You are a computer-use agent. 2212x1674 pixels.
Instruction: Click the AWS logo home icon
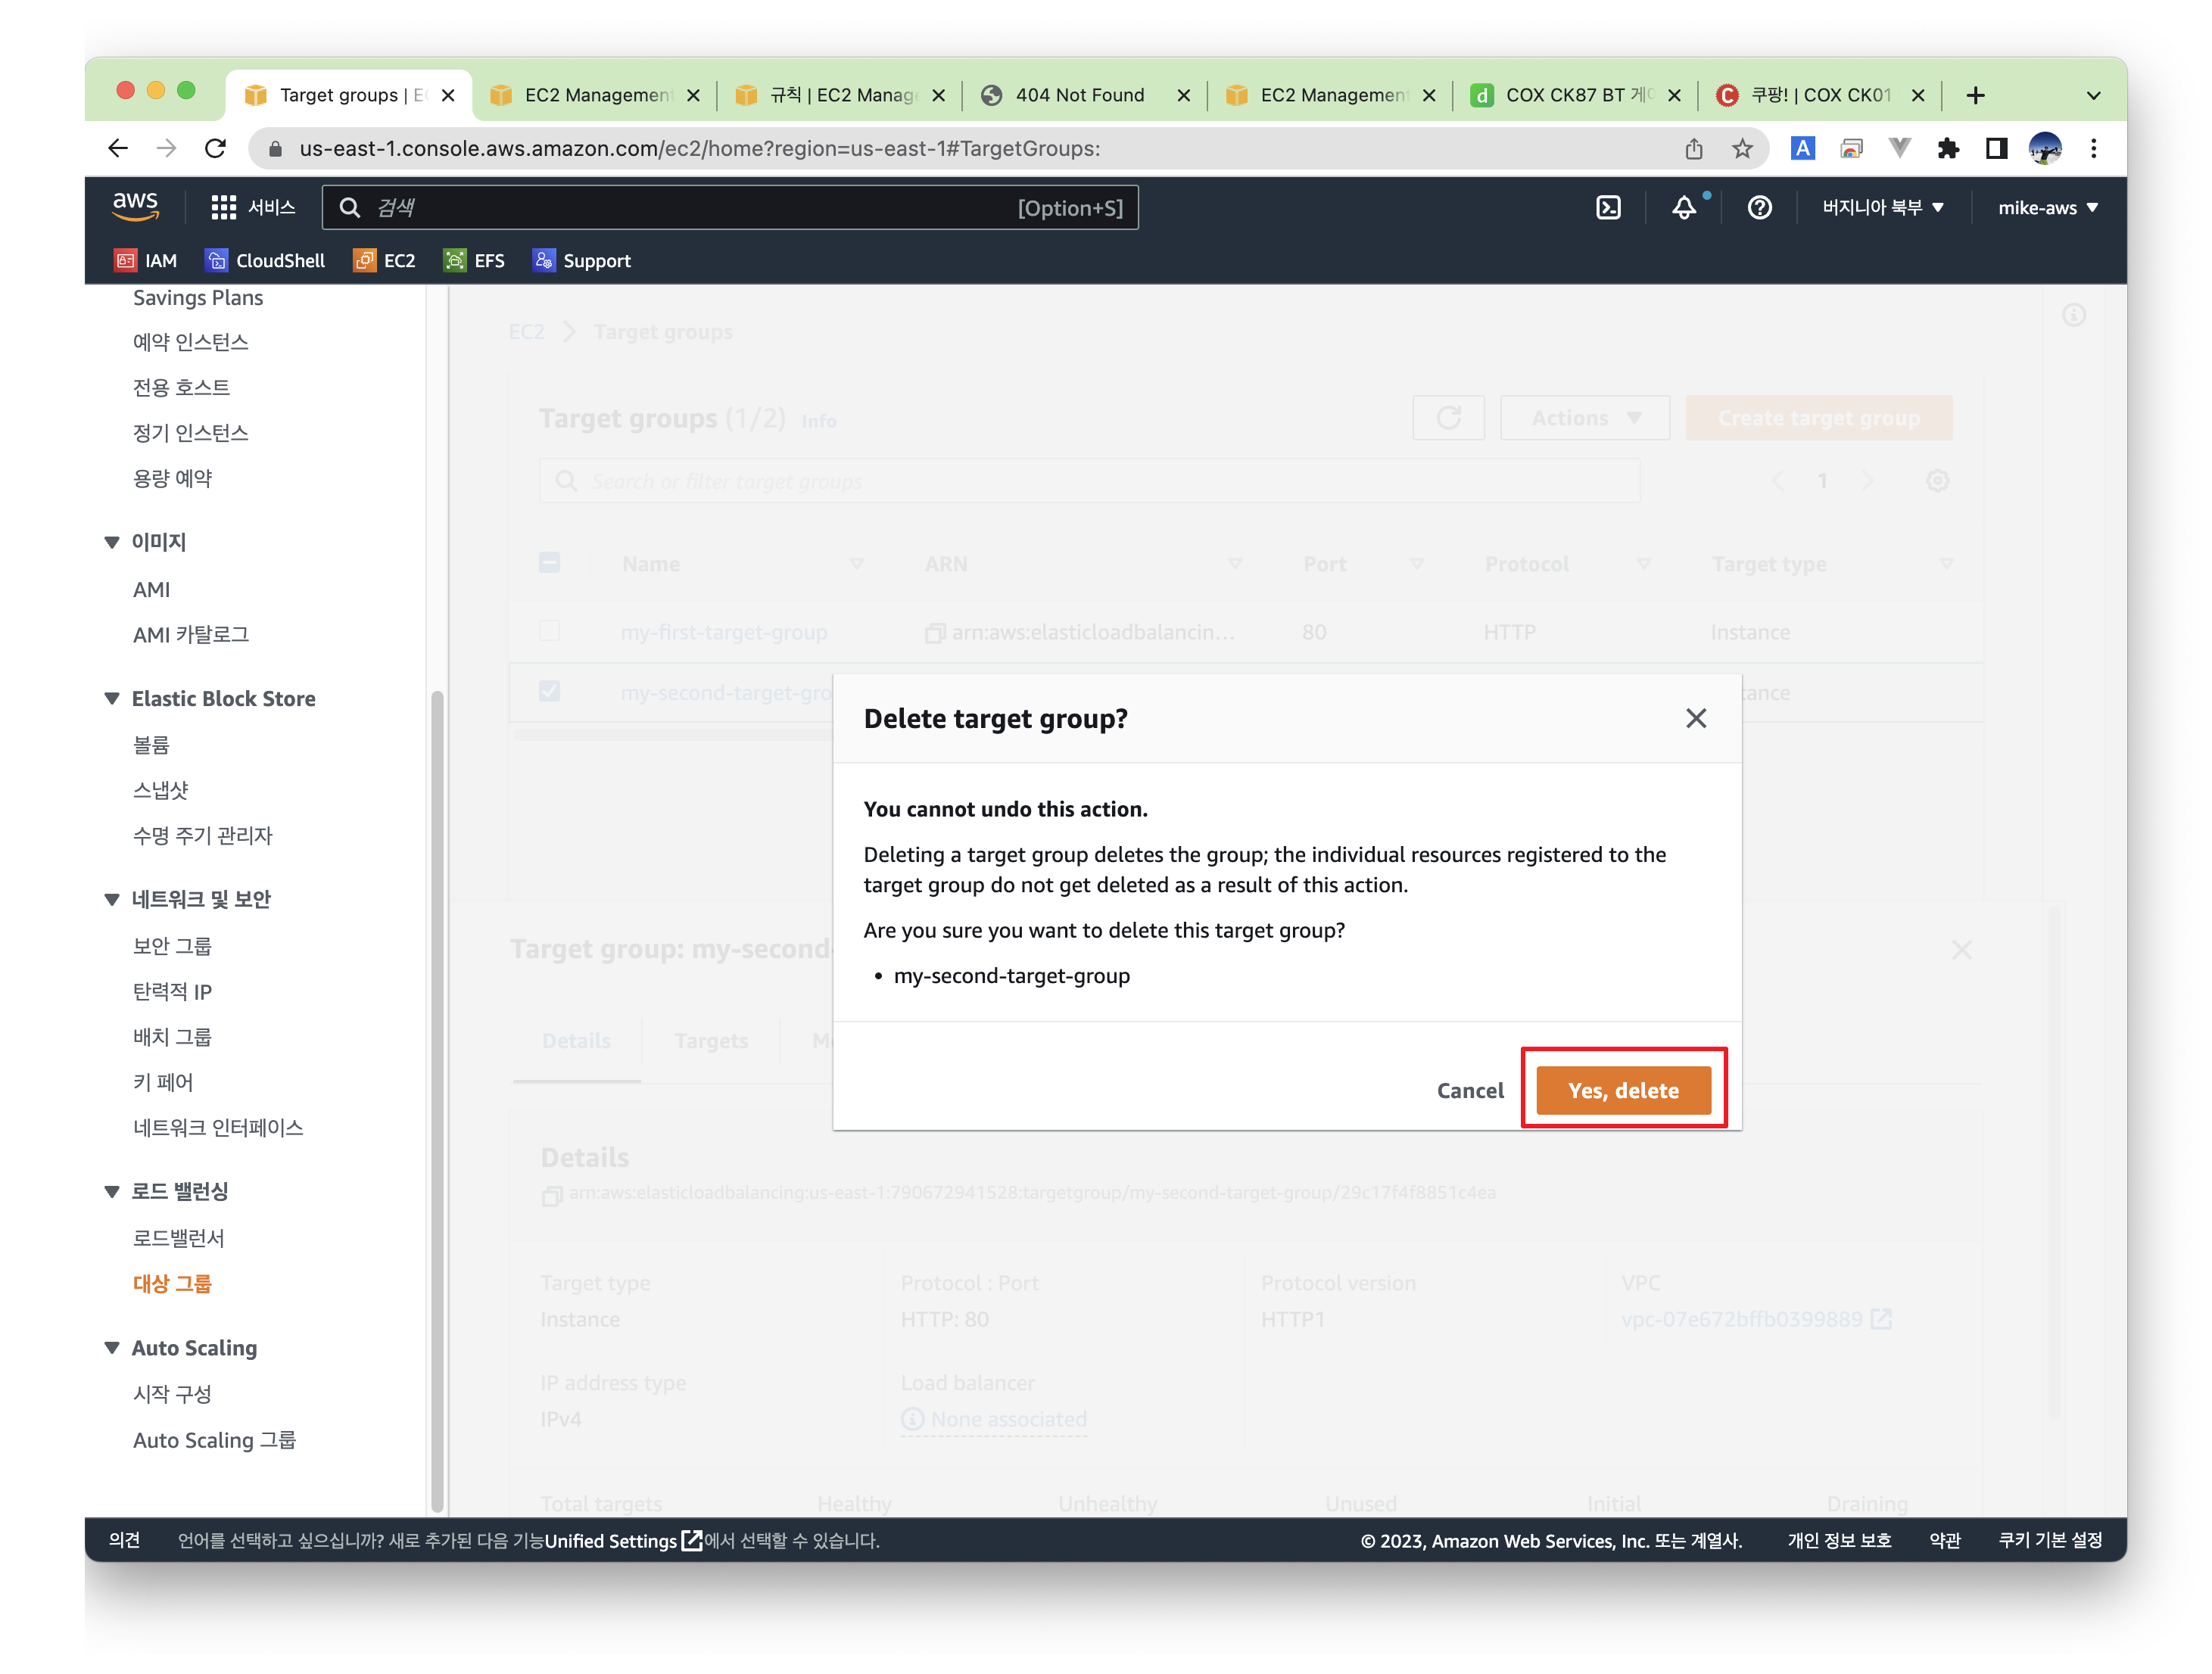[135, 206]
